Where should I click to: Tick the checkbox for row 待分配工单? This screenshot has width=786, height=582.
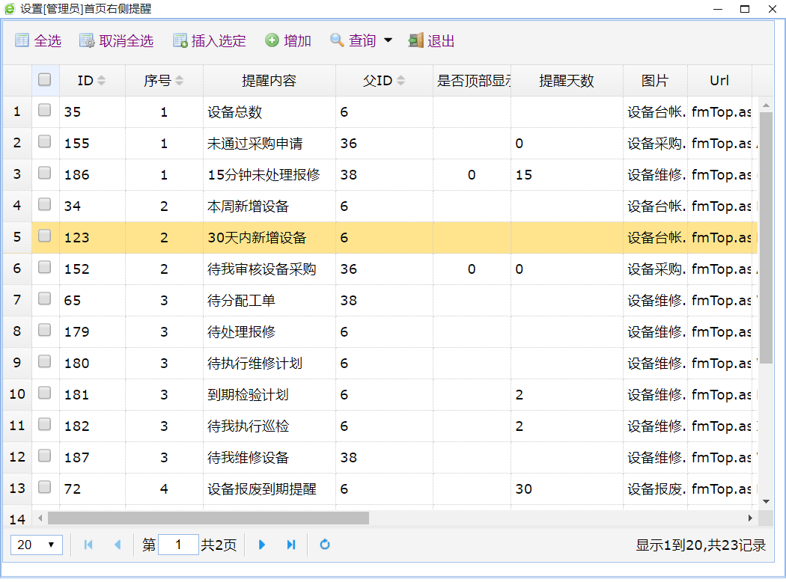(x=45, y=299)
